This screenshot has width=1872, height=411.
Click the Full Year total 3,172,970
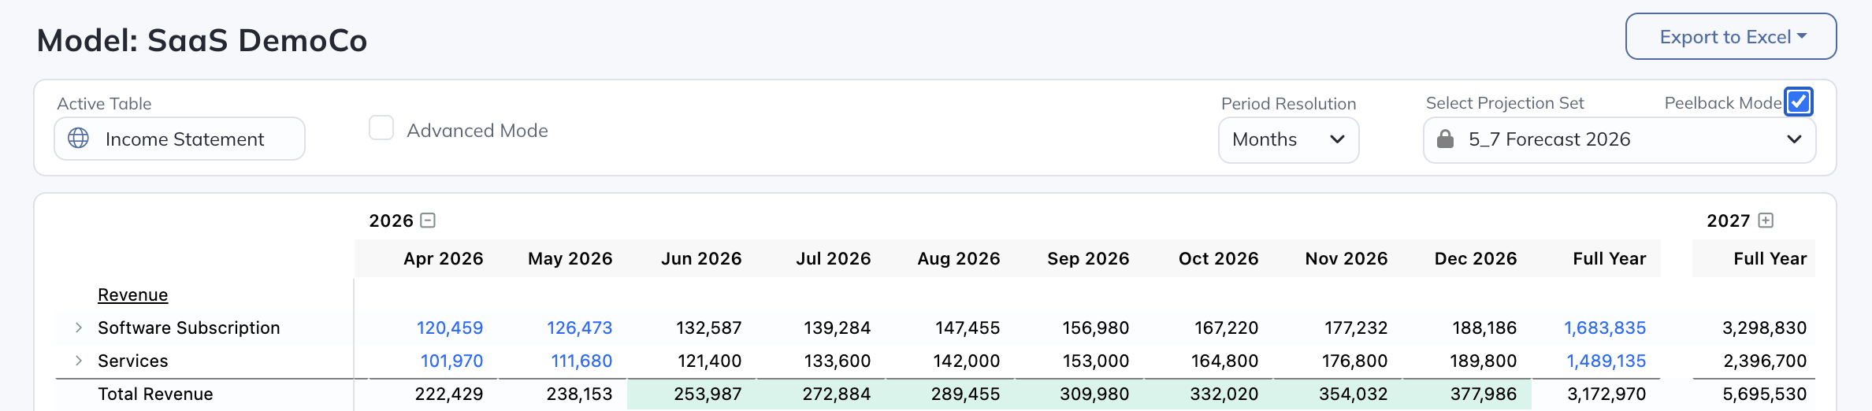pos(1606,394)
